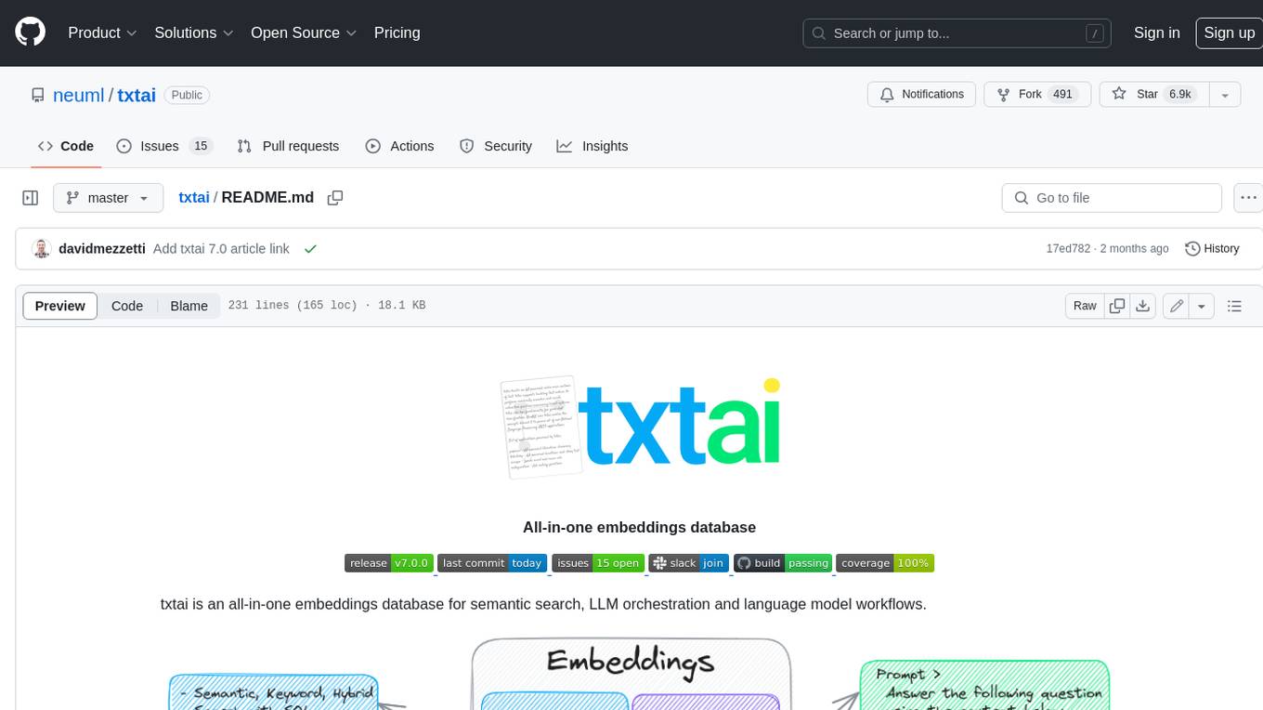Open the Pricing page
Image resolution: width=1263 pixels, height=710 pixels.
397,33
